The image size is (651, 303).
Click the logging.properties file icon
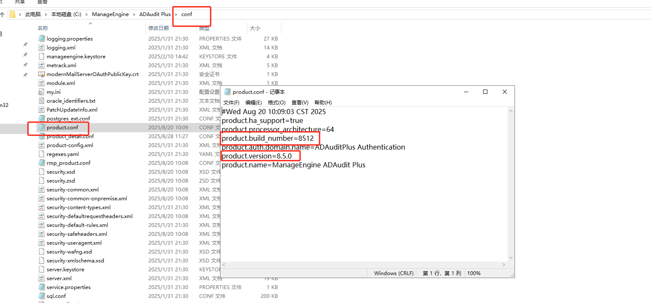pos(41,38)
